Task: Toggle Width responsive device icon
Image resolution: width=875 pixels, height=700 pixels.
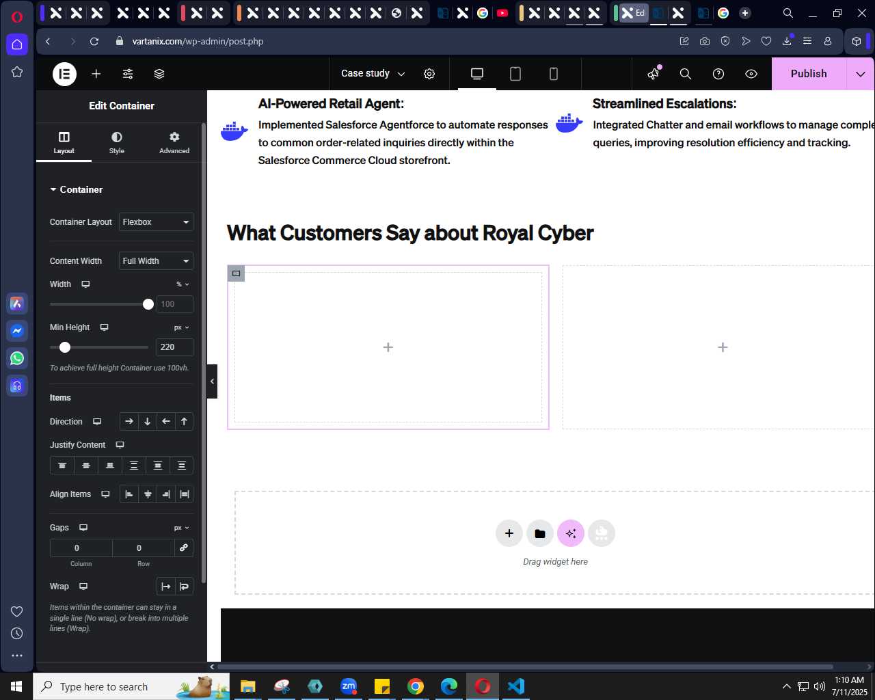Action: click(85, 284)
